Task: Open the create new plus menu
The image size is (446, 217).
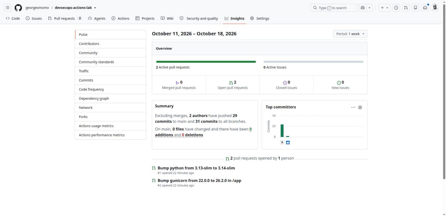Action: click(384, 8)
